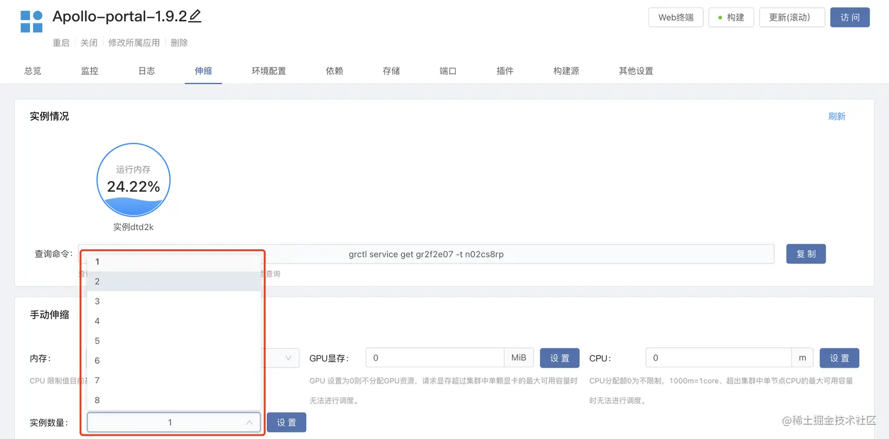This screenshot has height=439, width=889.
Task: Click the 构建 build button
Action: pyautogui.click(x=731, y=17)
